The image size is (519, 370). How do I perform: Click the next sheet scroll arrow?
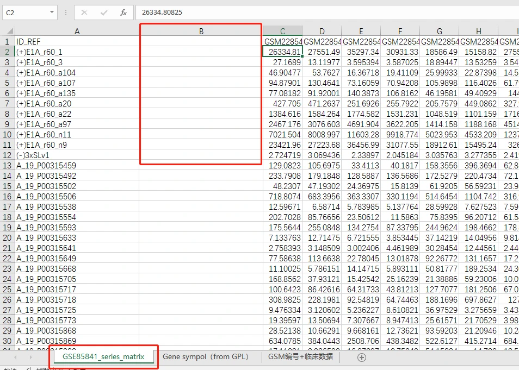(30, 357)
